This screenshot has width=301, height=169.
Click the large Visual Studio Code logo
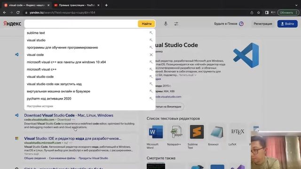tap(246, 55)
